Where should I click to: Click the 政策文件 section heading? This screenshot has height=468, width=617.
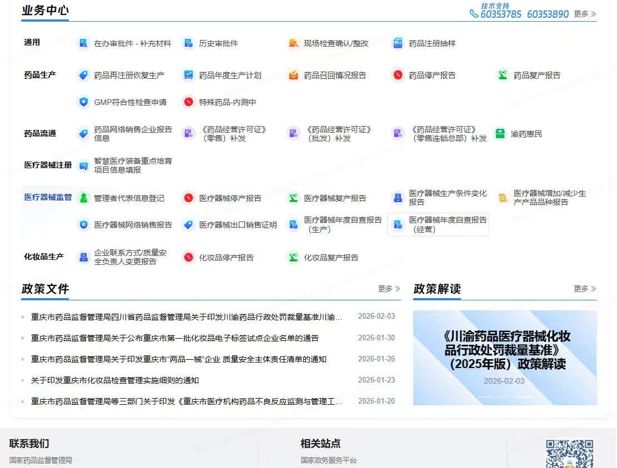point(45,289)
